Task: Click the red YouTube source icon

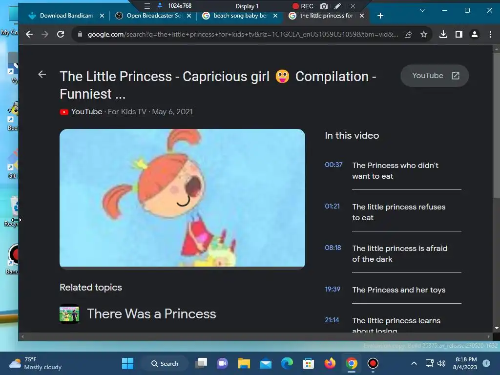Action: (x=64, y=112)
